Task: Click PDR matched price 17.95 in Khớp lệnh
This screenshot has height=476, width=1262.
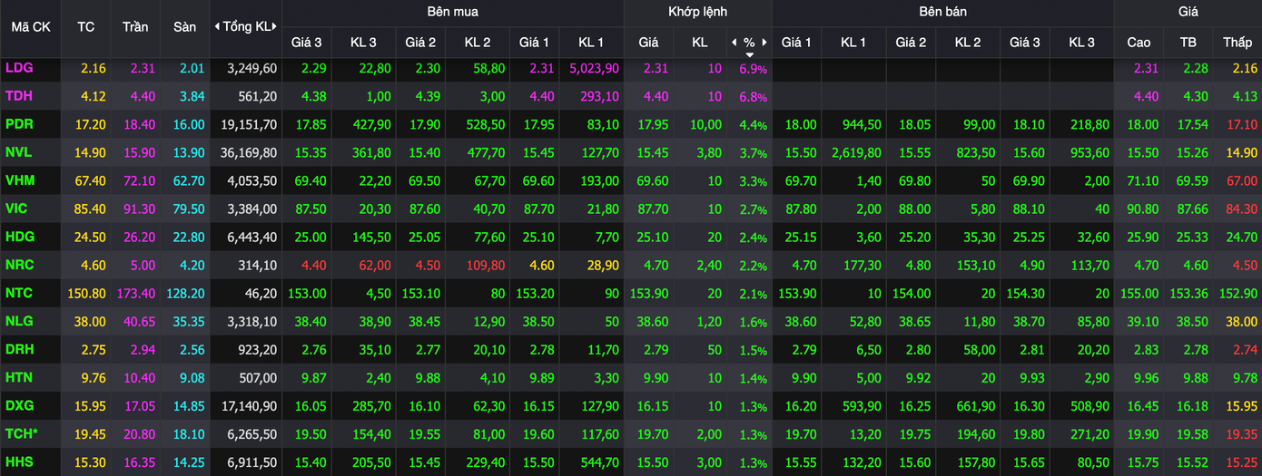Action: pos(648,125)
